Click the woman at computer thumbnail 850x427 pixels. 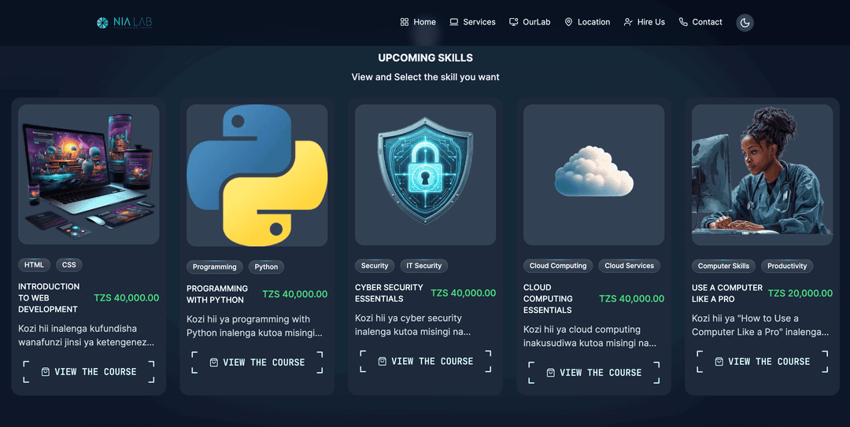(x=762, y=175)
